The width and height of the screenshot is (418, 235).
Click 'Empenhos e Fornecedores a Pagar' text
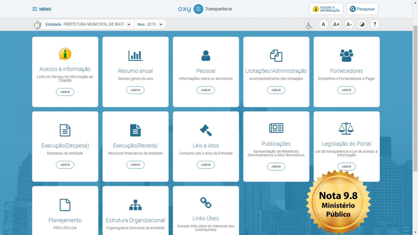(x=346, y=79)
